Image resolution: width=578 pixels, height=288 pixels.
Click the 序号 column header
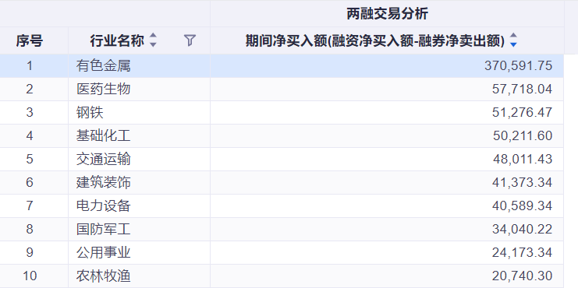coord(29,40)
